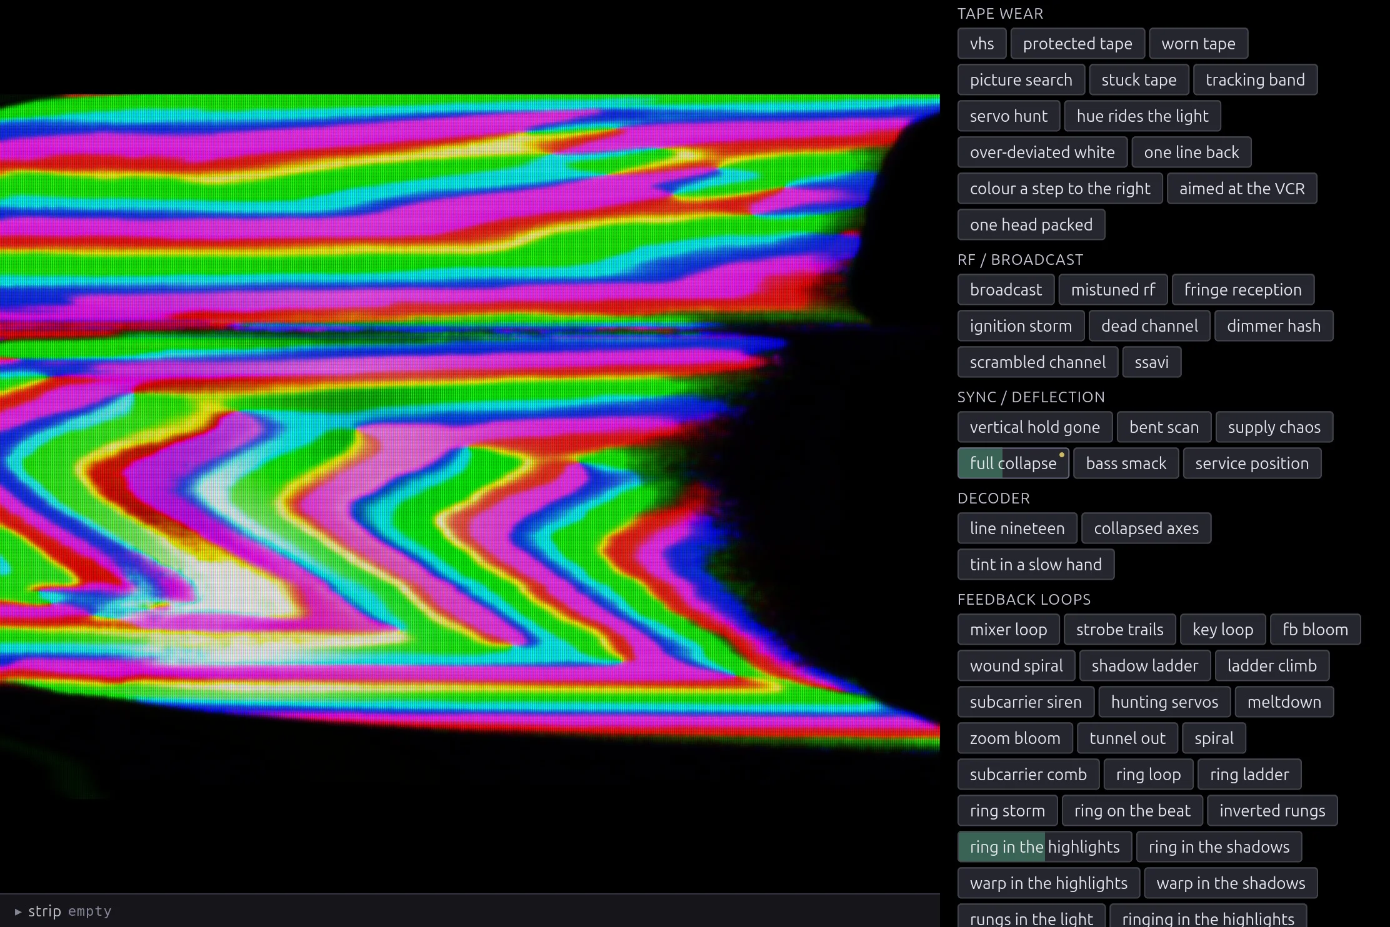Choose the mixer loop feedback preset
The width and height of the screenshot is (1390, 927).
1008,630
